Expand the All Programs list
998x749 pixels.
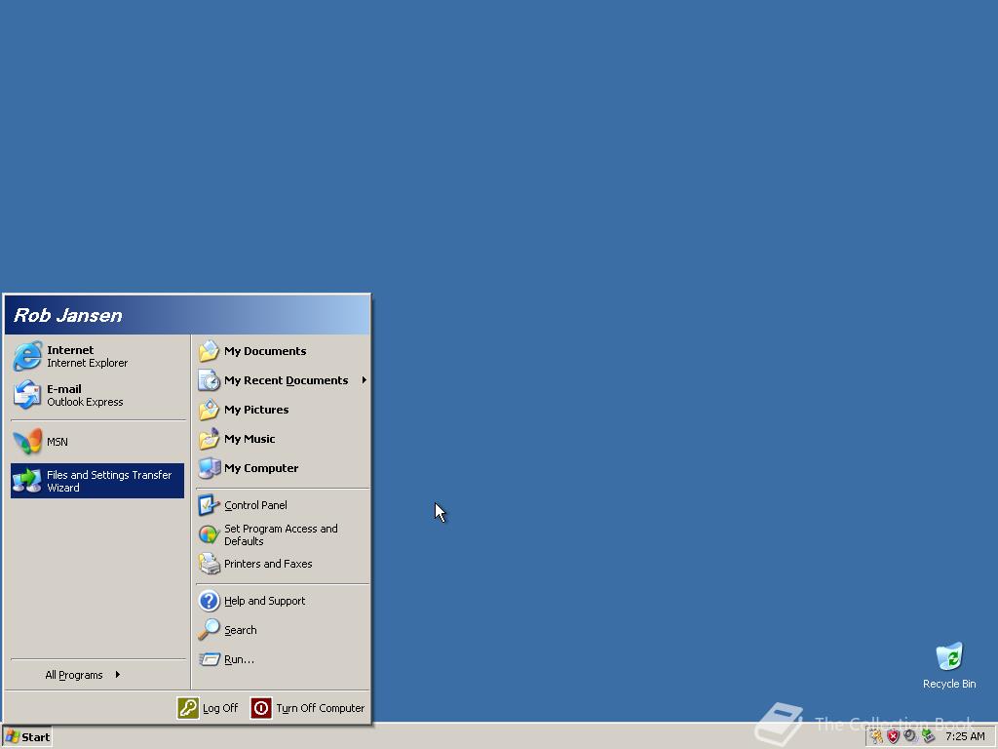(83, 675)
